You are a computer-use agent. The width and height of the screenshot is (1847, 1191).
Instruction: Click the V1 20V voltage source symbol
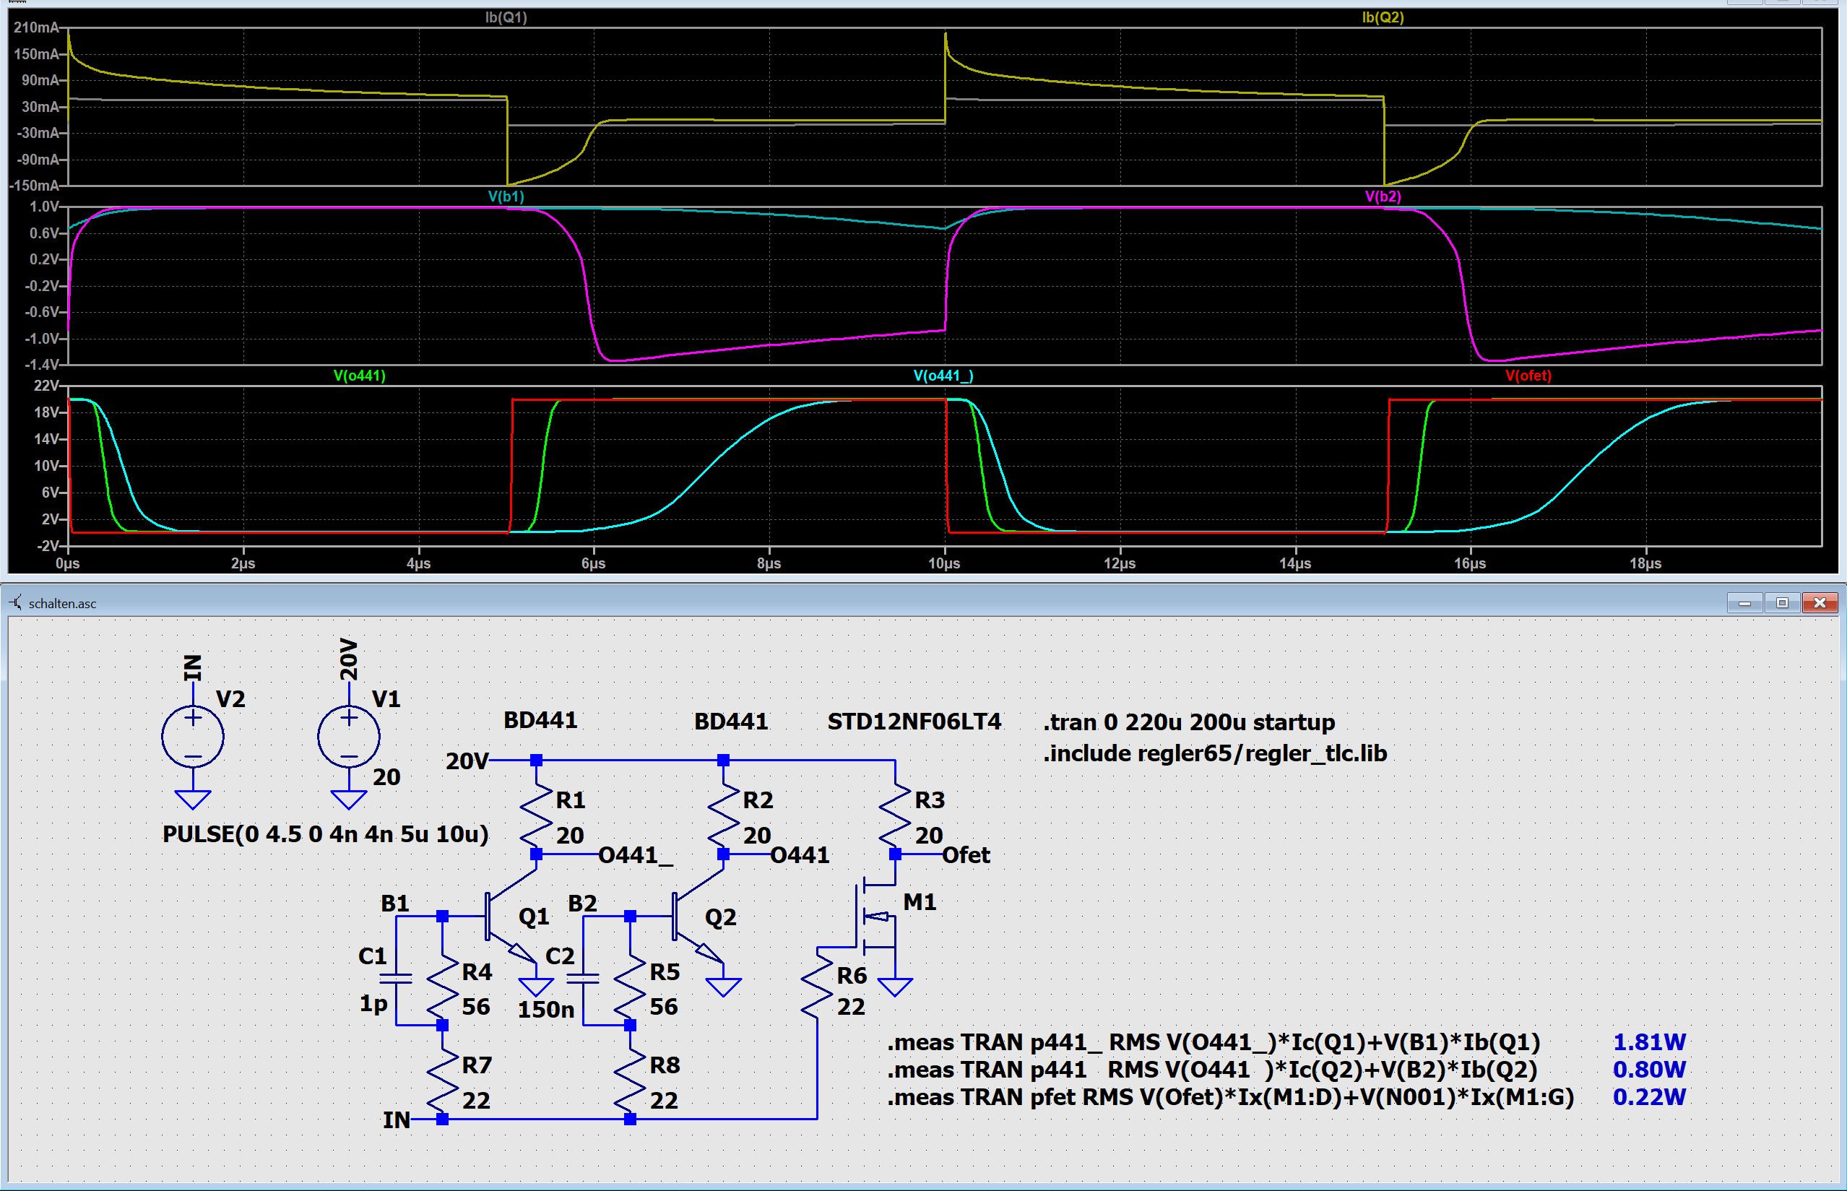tap(349, 736)
